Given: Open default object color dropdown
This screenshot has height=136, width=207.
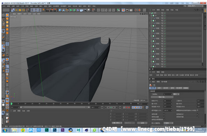Looking at the screenshot, I should [169, 123].
